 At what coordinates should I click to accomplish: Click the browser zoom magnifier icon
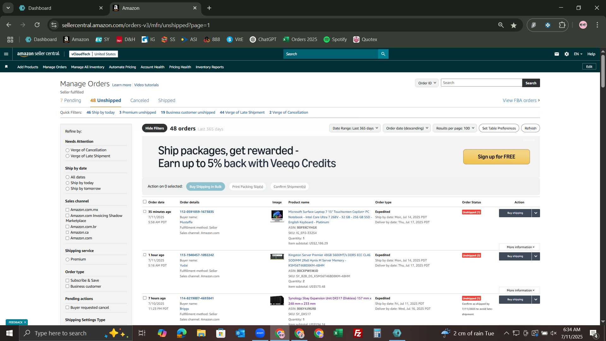501,25
